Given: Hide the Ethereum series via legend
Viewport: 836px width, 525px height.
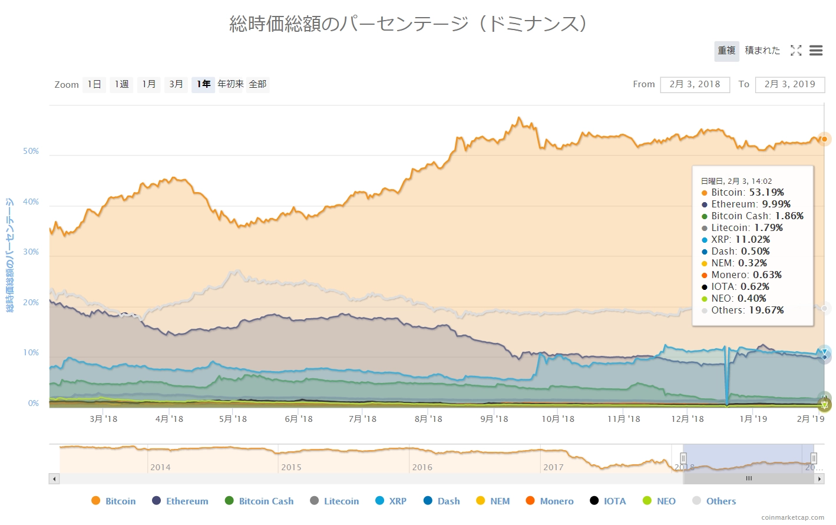Looking at the screenshot, I should [180, 501].
